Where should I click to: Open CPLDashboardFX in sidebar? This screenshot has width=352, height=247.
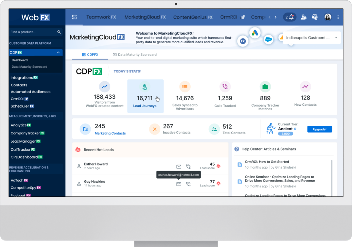(x=26, y=157)
